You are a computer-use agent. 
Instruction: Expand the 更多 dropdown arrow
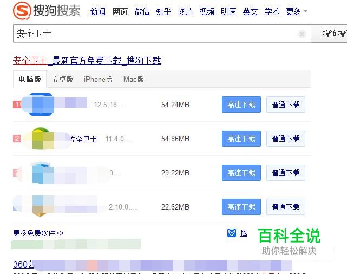[x=306, y=11]
